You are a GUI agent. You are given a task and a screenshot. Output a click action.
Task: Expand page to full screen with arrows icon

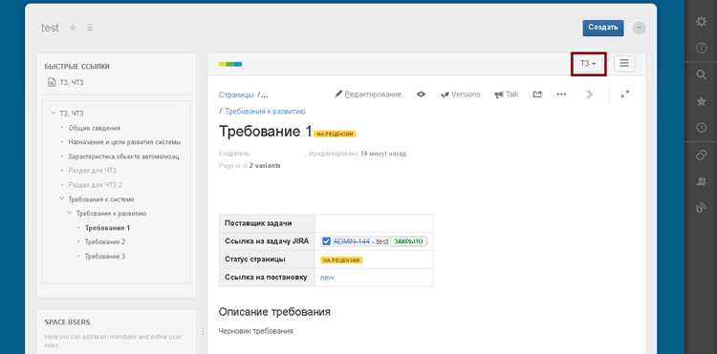tap(625, 94)
